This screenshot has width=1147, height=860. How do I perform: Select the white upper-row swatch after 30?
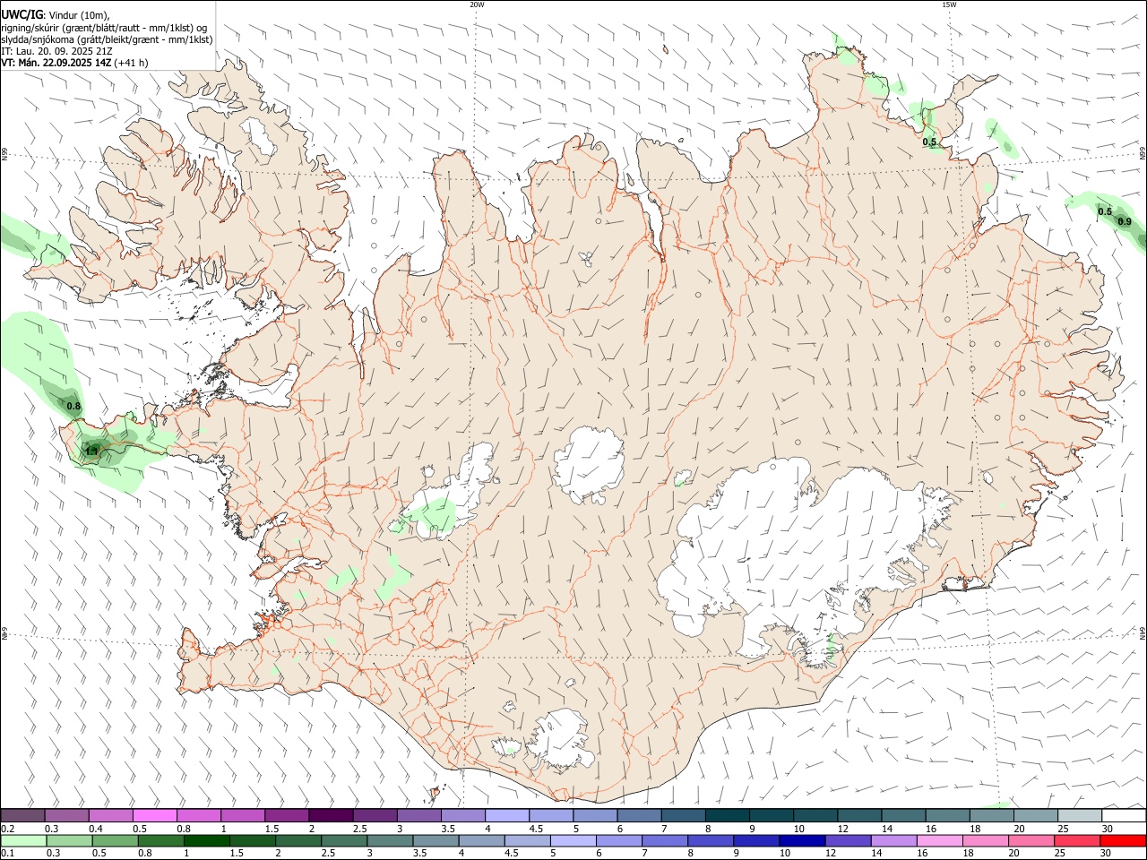[x=1123, y=816]
